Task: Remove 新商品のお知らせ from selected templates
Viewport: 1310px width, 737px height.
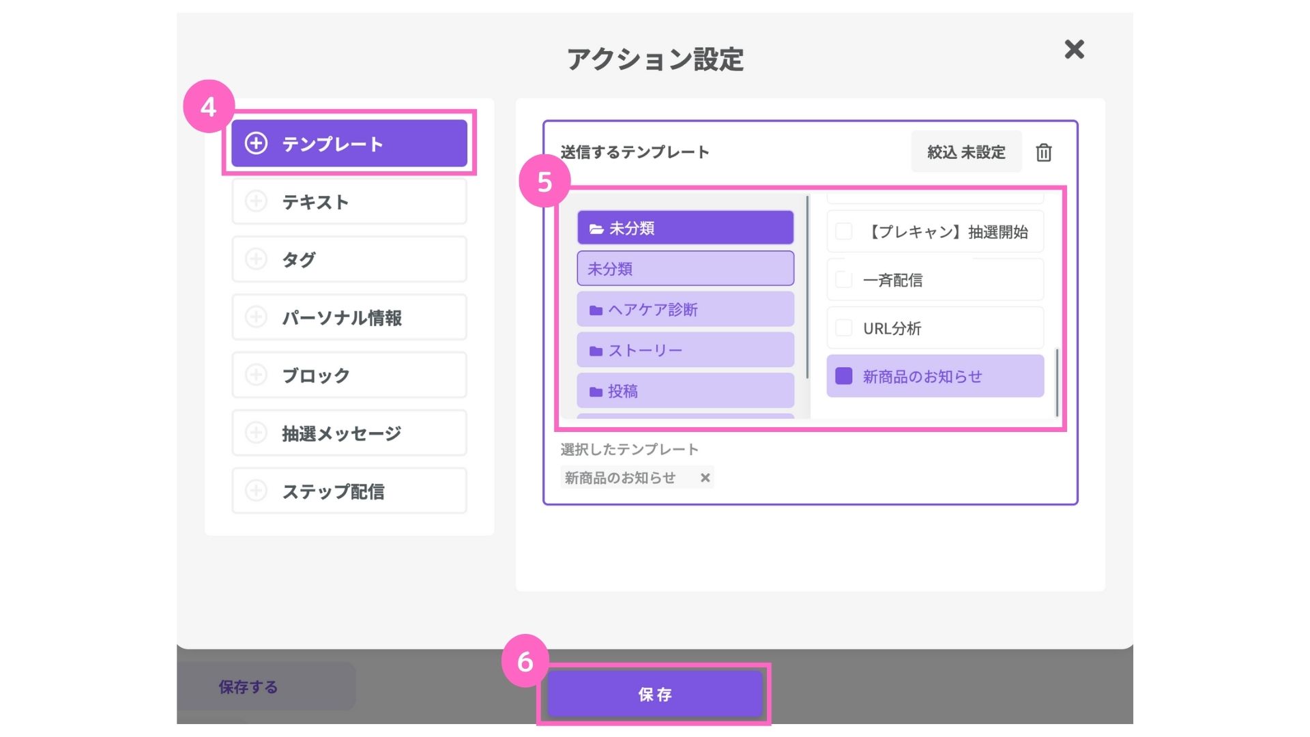Action: click(x=705, y=478)
